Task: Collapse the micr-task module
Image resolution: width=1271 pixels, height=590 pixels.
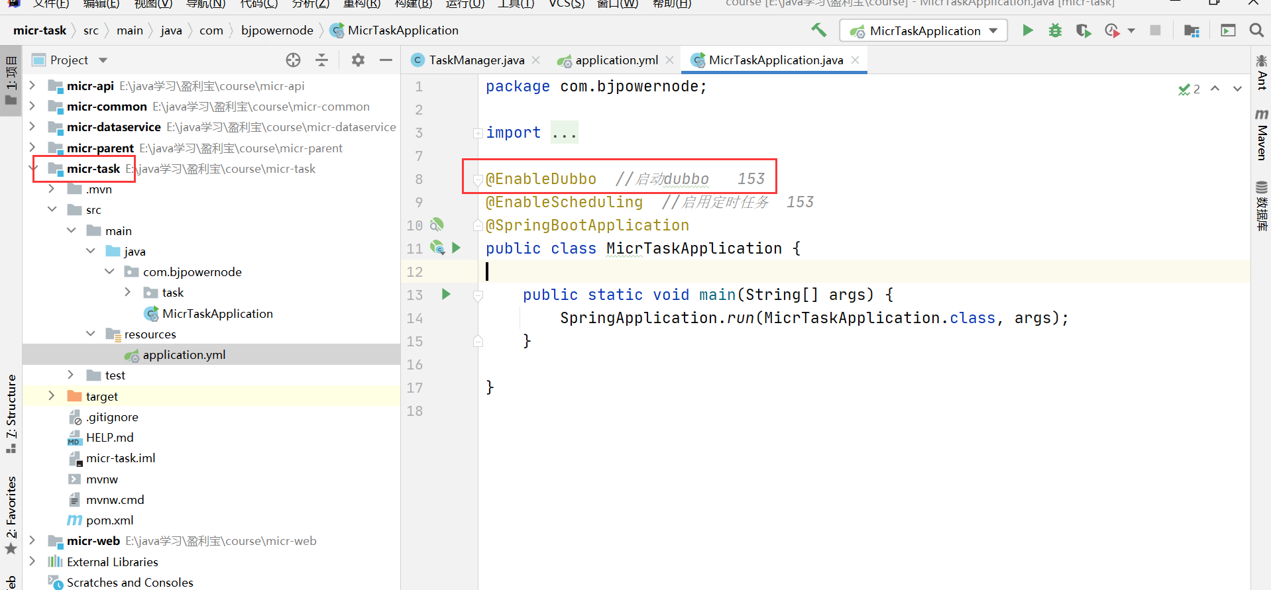Action: point(32,168)
